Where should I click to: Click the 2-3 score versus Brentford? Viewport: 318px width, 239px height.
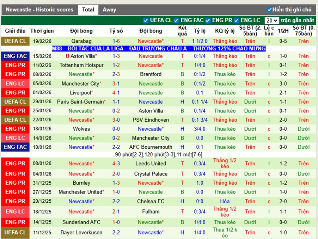pyautogui.click(x=116, y=74)
